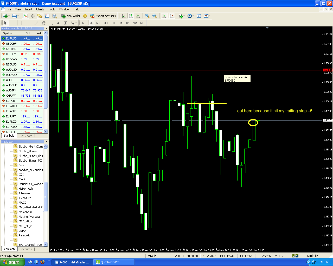
Task: Switch to the Tick Chart tab
Action: coord(25,136)
